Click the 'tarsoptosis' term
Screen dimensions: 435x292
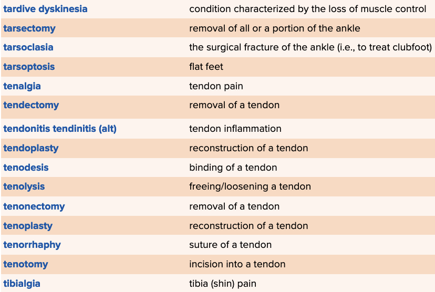(29, 67)
